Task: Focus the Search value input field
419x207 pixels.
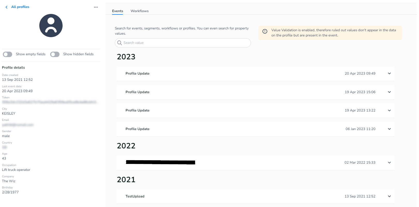Action: tap(185, 43)
